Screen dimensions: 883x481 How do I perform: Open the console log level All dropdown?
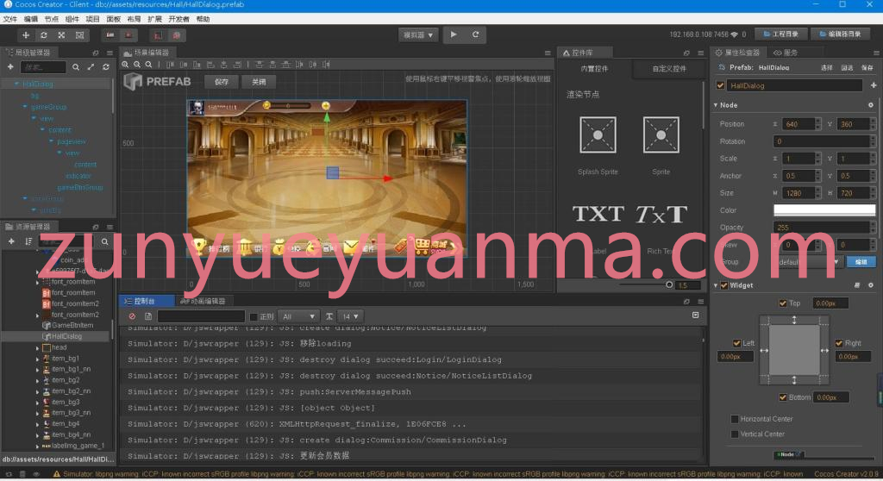coord(297,316)
